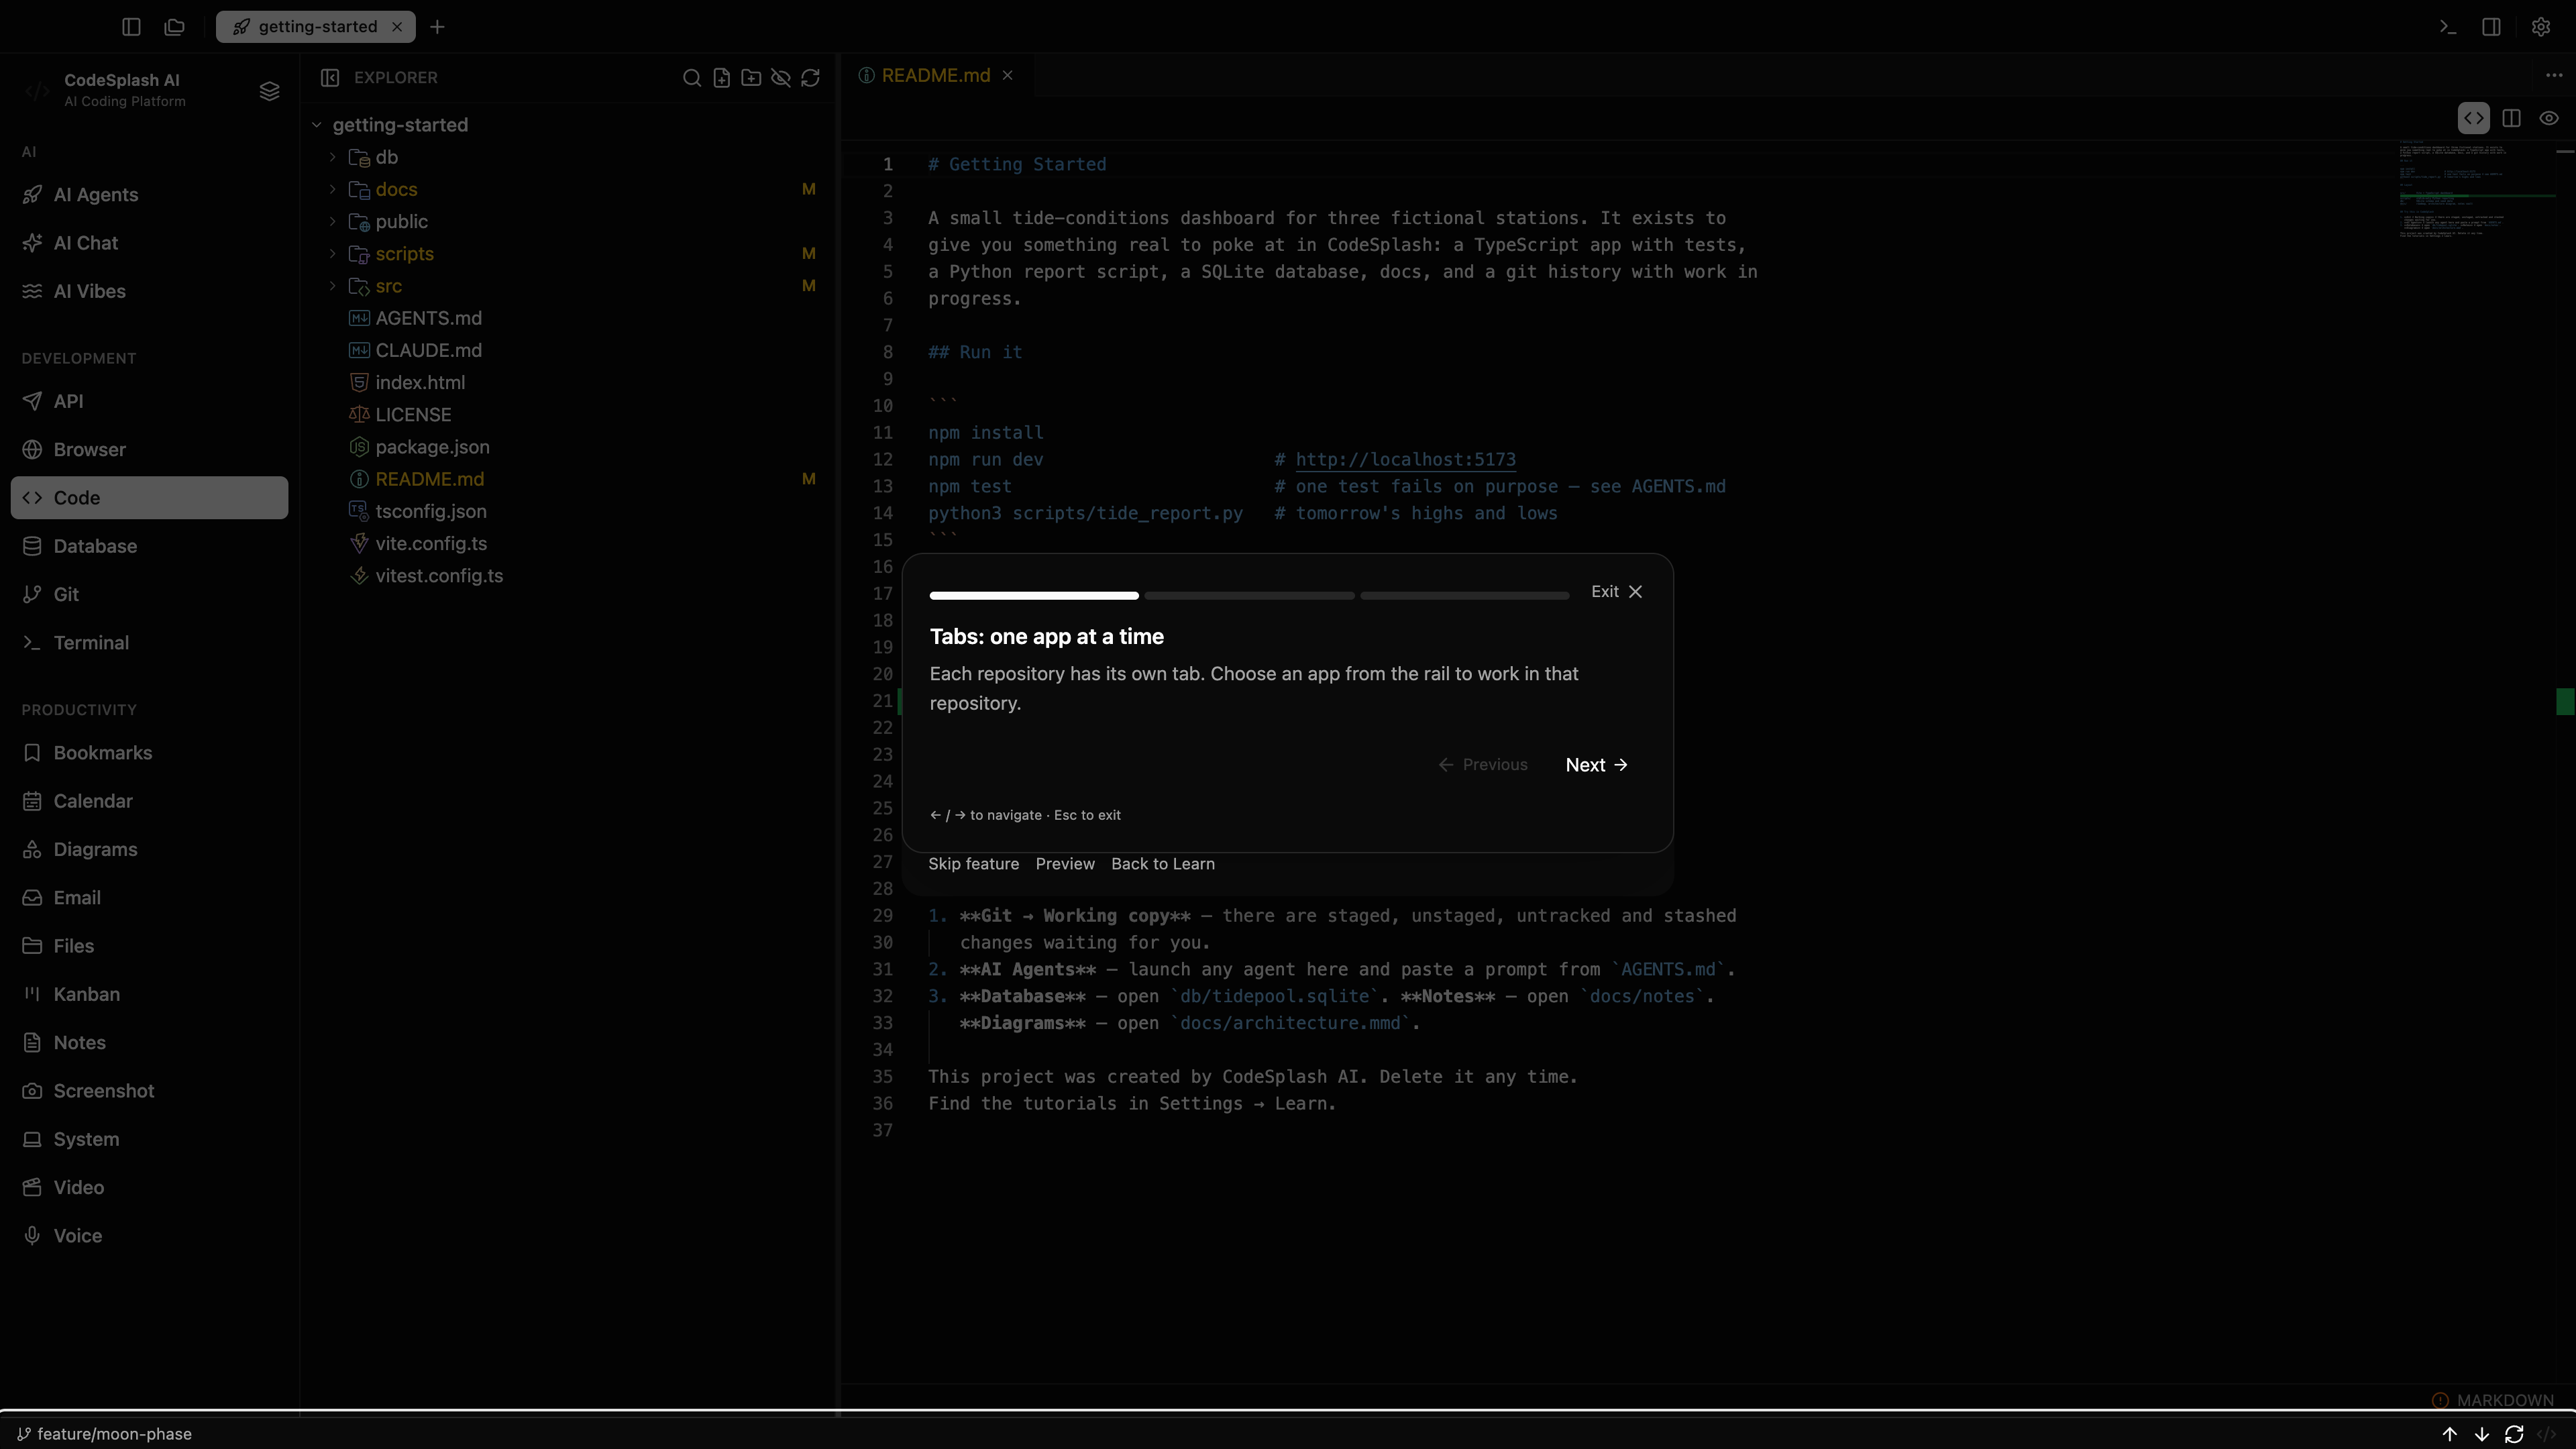Select the getting-started repository tab
This screenshot has height=1449, width=2576.
click(x=316, y=27)
